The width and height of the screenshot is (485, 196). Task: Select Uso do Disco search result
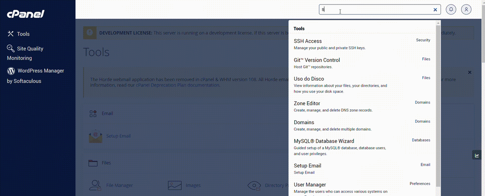[x=362, y=85]
